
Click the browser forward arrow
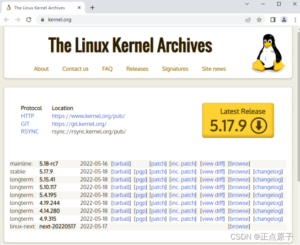coord(17,20)
